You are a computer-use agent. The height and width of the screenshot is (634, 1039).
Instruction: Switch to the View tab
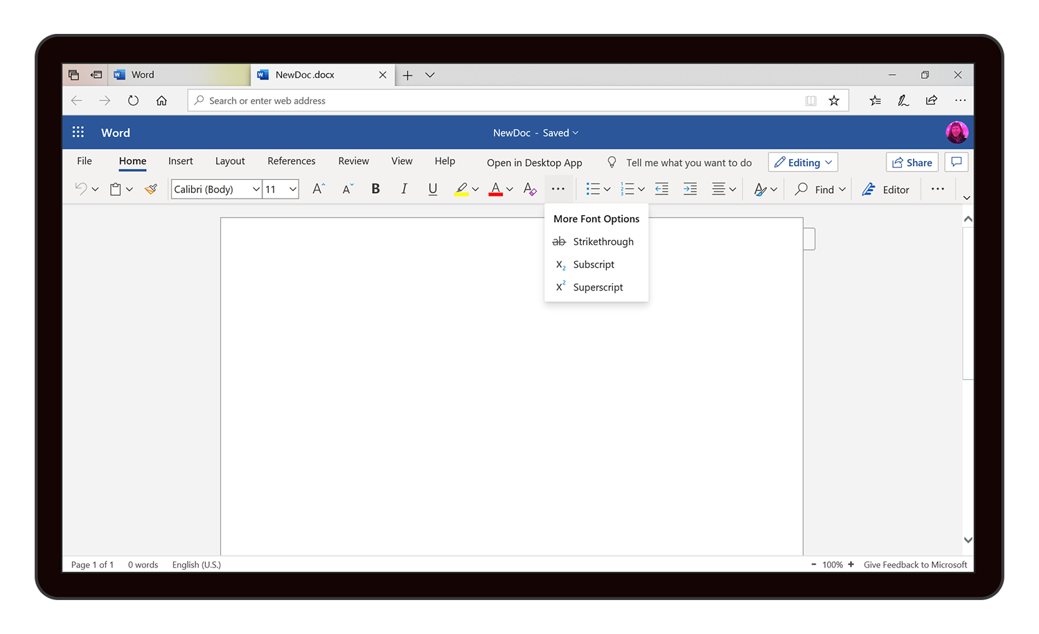click(x=402, y=161)
